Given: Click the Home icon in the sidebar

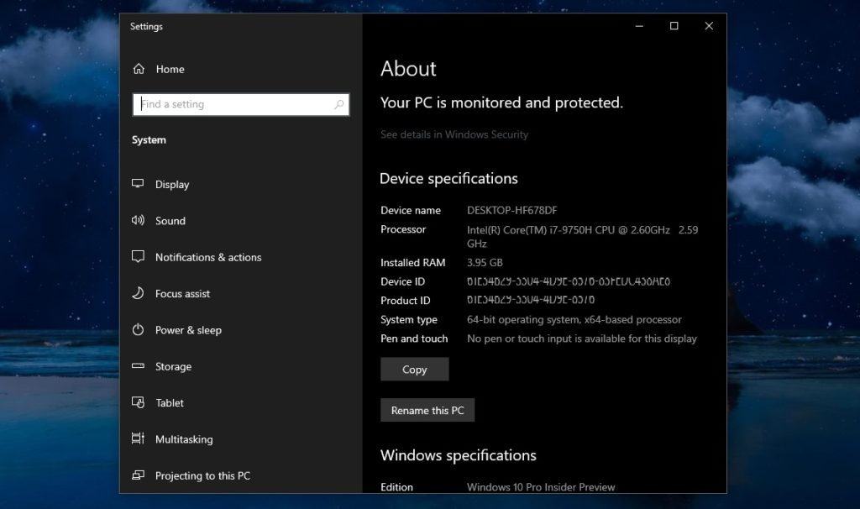Looking at the screenshot, I should [138, 69].
